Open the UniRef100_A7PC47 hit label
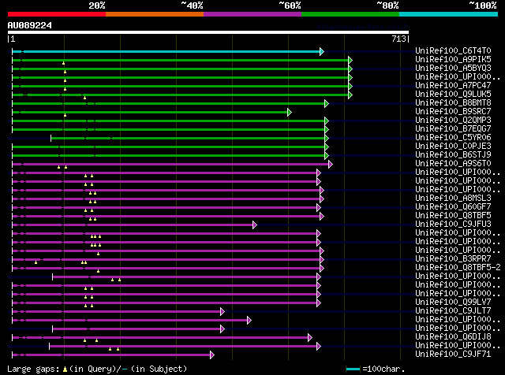505x375 pixels. [453, 86]
